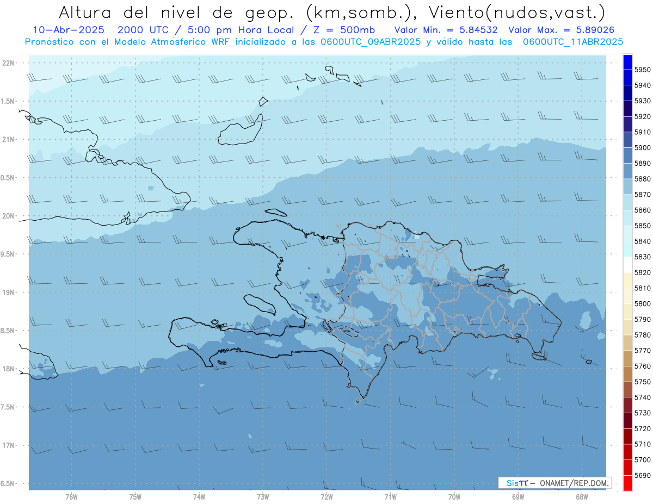Screen dimensions: 653x504
Task: Click the '6.5N' latitude tick label
Action: 7,484
